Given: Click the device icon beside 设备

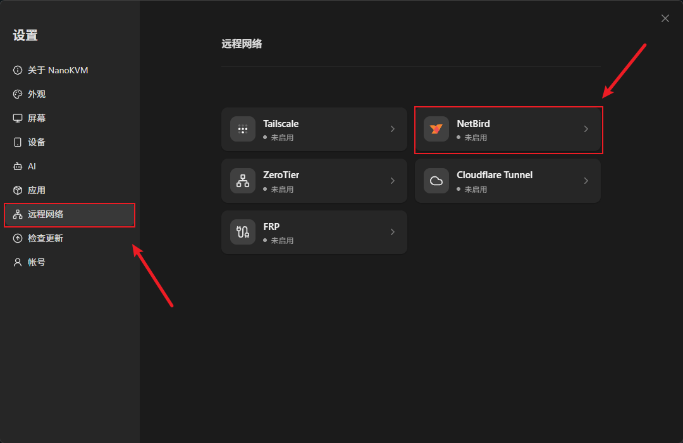Looking at the screenshot, I should [18, 142].
